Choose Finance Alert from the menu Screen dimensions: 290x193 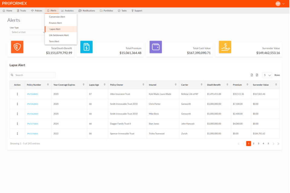tap(61, 23)
